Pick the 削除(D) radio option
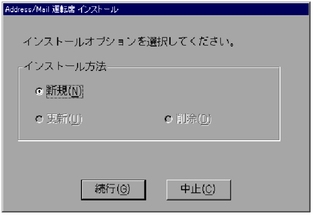315x217 pixels. pyautogui.click(x=168, y=119)
